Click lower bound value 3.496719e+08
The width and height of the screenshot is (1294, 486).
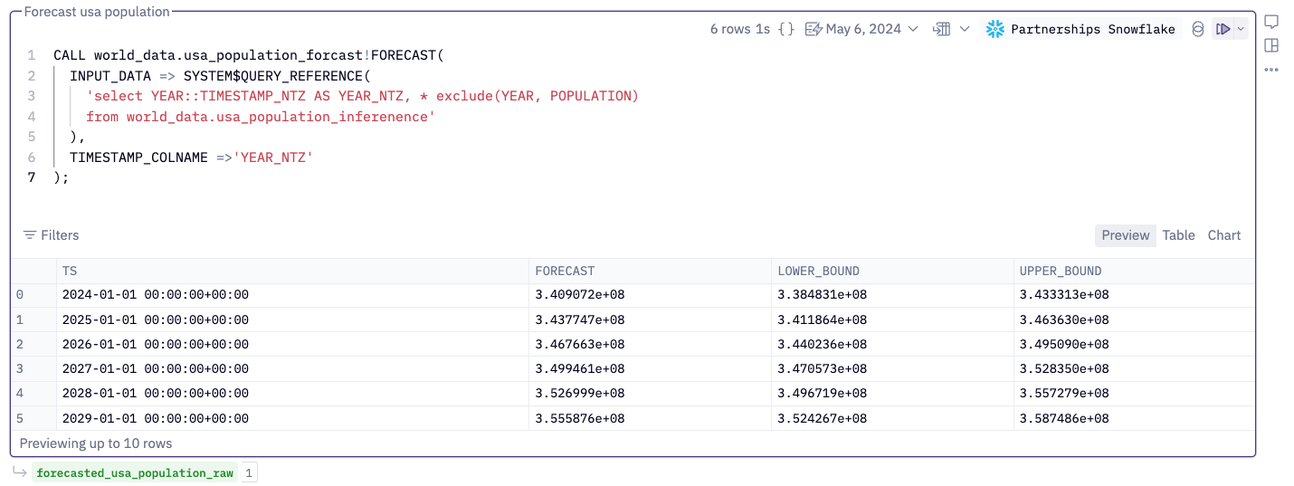822,393
